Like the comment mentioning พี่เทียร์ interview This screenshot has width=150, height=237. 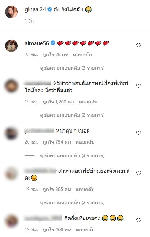pos(138,86)
